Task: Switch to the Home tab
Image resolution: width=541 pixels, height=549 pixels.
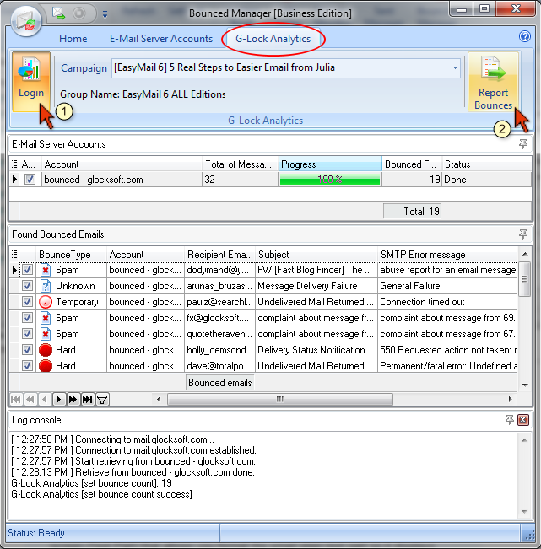Action: click(x=73, y=39)
